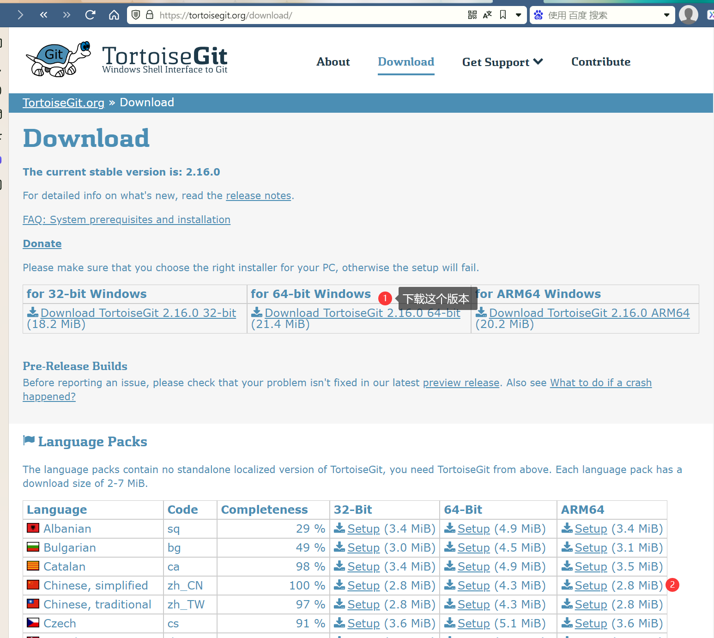The height and width of the screenshot is (638, 714).
Task: Click the translate page icon
Action: click(487, 15)
